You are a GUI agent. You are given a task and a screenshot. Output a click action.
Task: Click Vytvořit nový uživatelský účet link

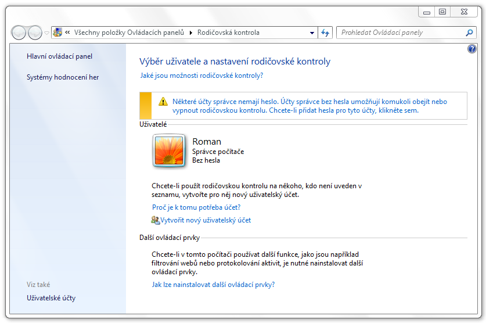(206, 220)
